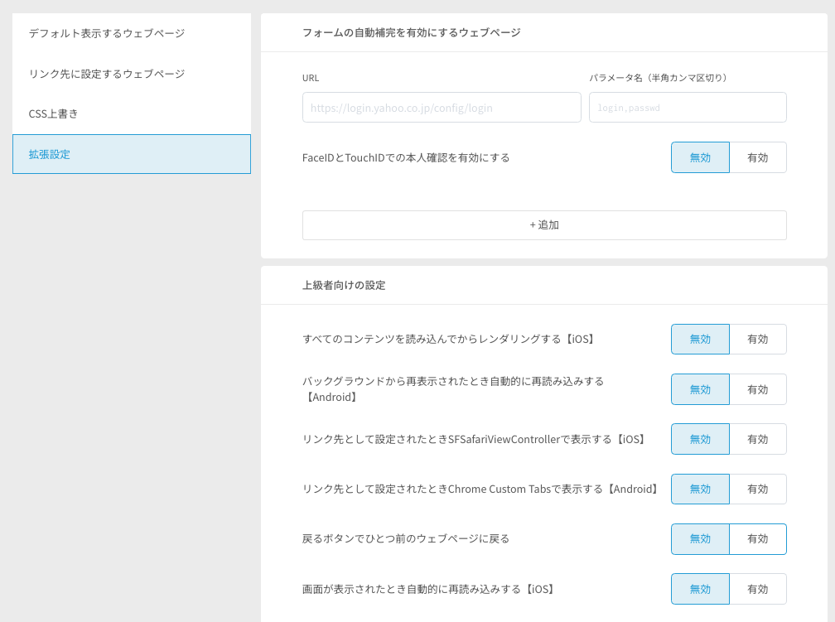Set SFSafariViewController表示 to 有効
The height and width of the screenshot is (622, 835).
pyautogui.click(x=758, y=439)
